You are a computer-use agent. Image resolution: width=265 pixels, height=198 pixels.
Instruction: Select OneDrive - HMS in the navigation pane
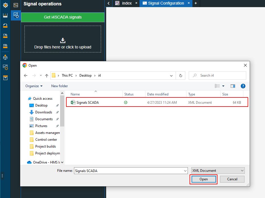point(44,162)
